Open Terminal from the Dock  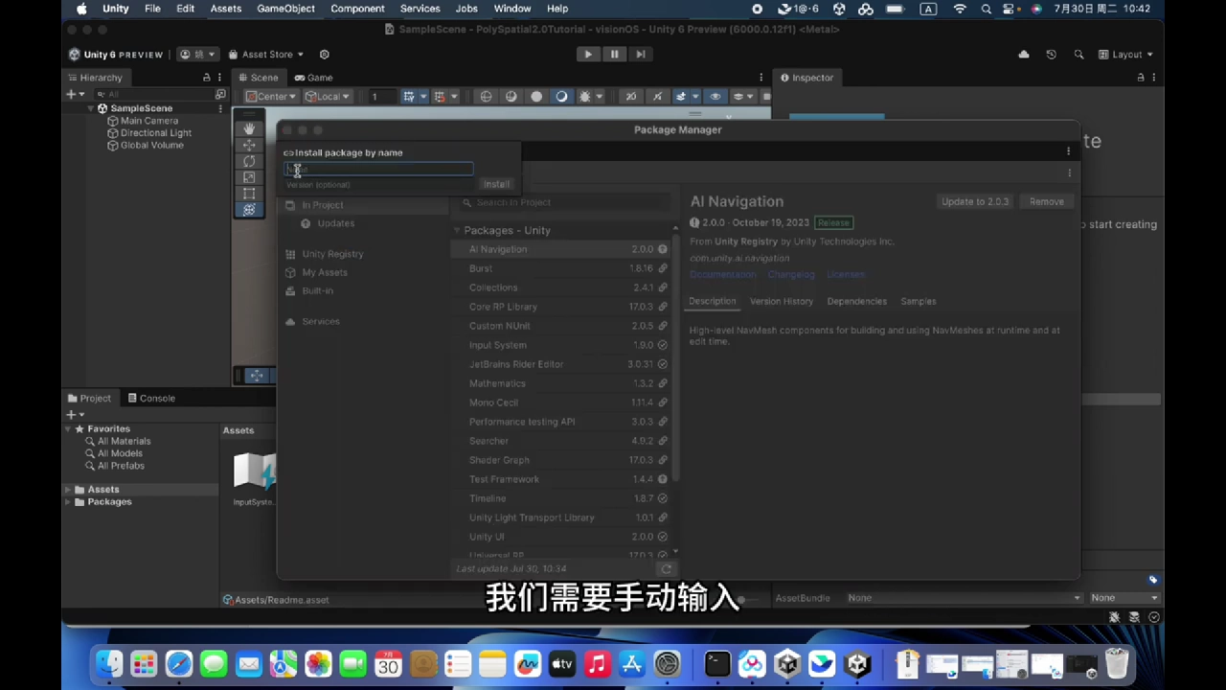tap(716, 663)
